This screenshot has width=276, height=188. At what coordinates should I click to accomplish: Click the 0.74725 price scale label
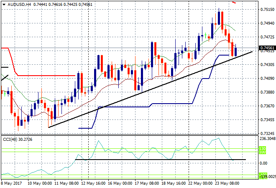(x=267, y=37)
